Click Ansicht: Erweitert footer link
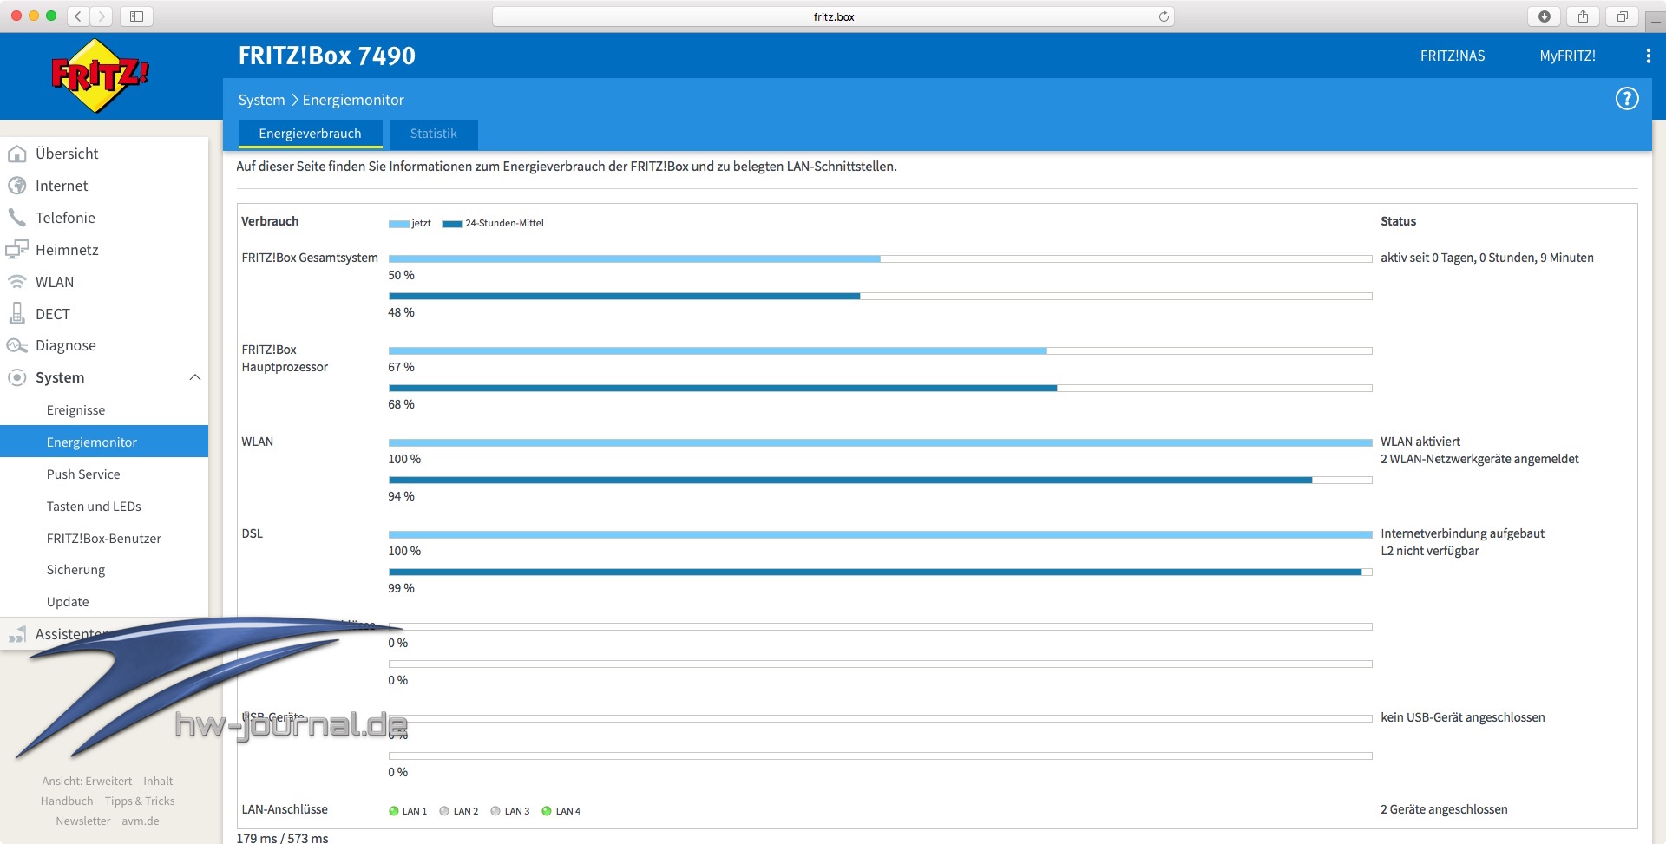 click(87, 782)
